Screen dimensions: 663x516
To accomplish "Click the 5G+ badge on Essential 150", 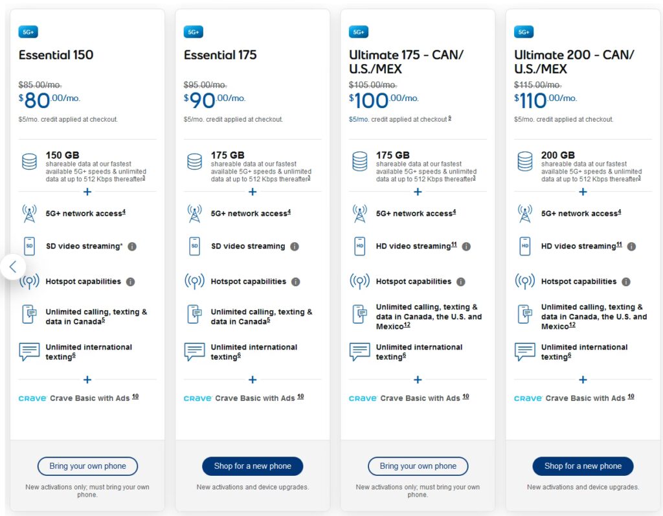I will coord(28,32).
